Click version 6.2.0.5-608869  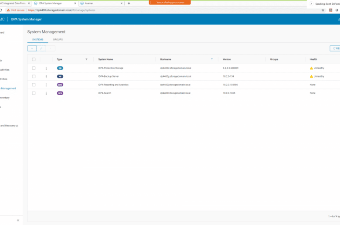click(231, 68)
